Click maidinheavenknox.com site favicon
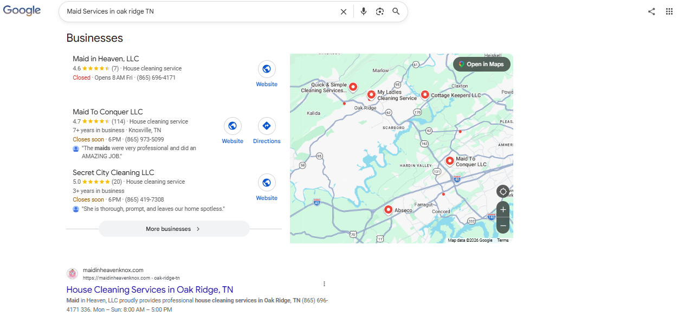This screenshot has height=323, width=678. 72,274
